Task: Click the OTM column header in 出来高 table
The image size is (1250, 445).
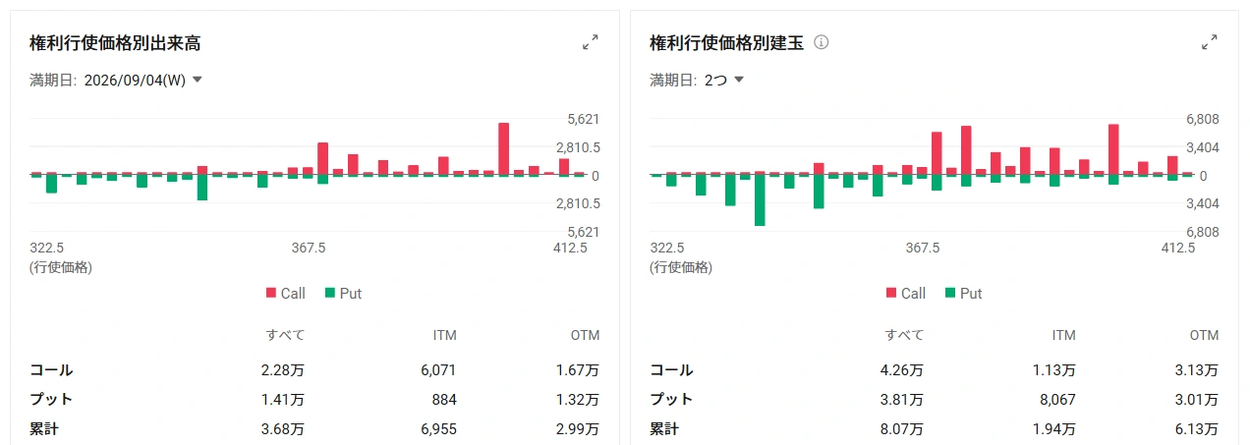Action: click(x=586, y=335)
